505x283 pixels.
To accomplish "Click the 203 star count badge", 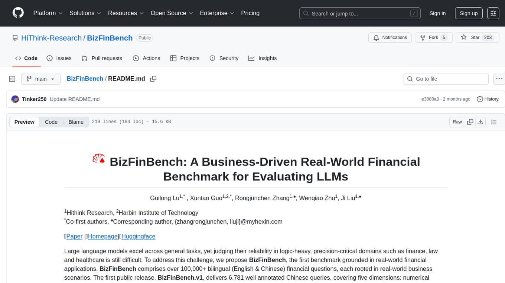I will pyautogui.click(x=488, y=37).
